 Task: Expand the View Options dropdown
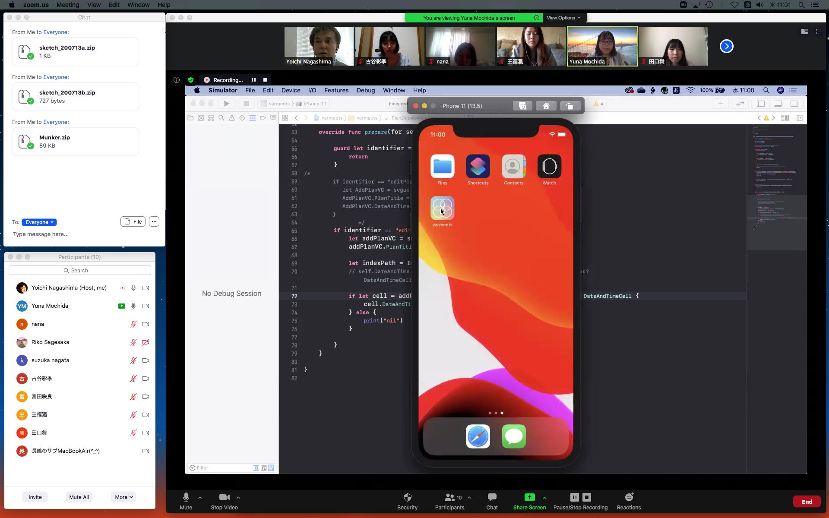click(563, 18)
